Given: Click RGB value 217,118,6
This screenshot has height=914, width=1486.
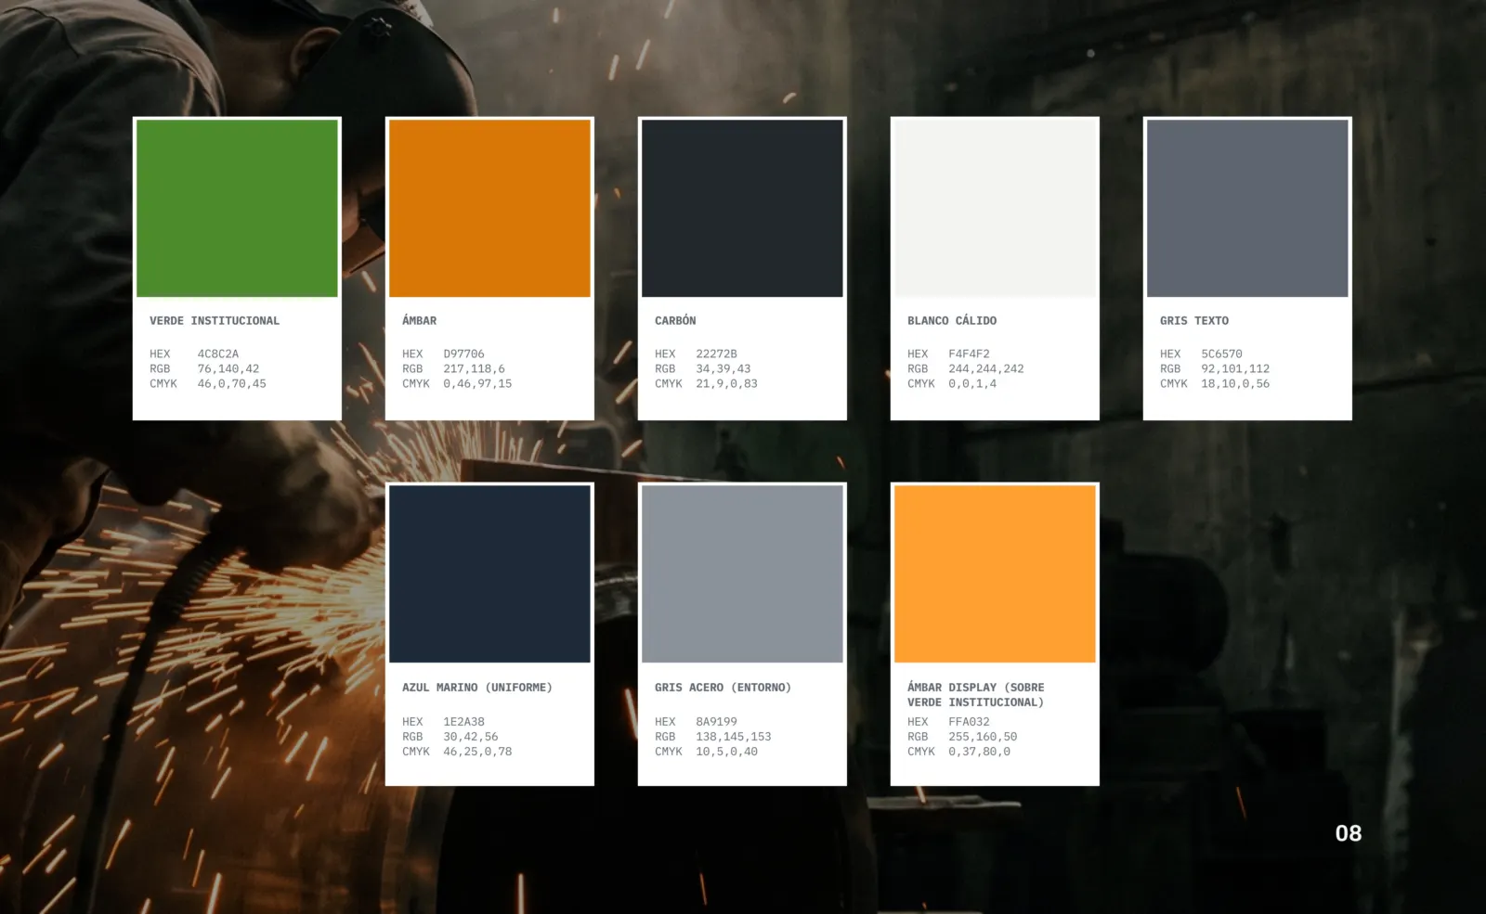Looking at the screenshot, I should pyautogui.click(x=474, y=368).
